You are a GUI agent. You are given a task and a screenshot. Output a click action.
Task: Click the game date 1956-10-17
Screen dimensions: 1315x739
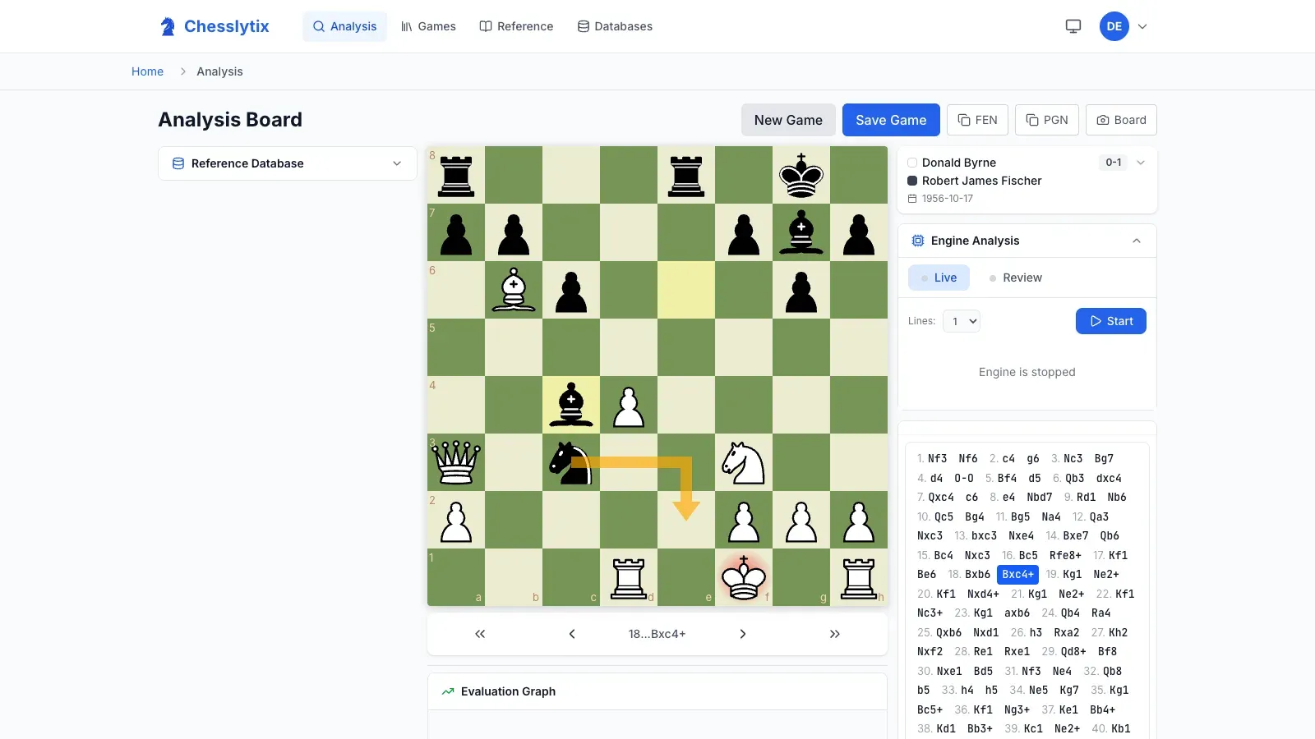[948, 199]
